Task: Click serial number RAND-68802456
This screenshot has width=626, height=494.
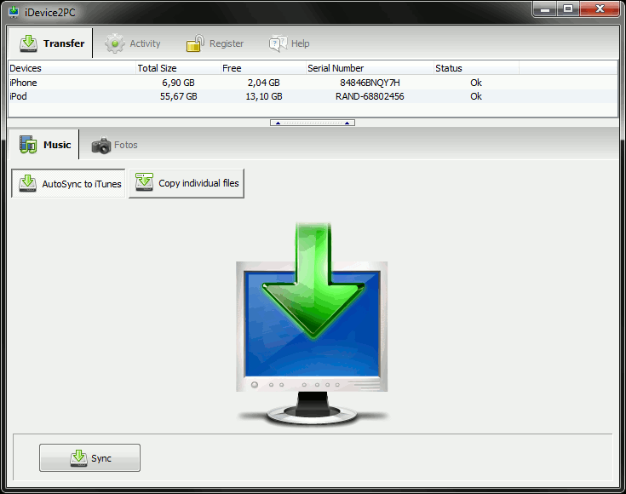Action: pyautogui.click(x=370, y=96)
